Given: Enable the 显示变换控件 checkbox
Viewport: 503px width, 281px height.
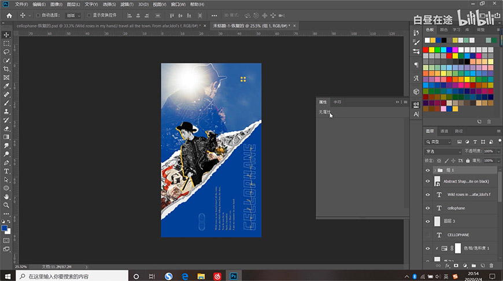Looking at the screenshot, I should click(x=89, y=16).
